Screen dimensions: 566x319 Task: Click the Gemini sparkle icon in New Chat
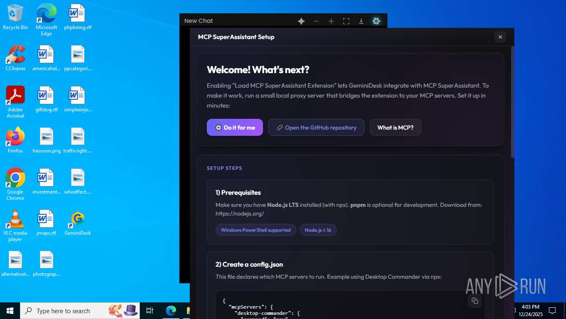click(301, 21)
